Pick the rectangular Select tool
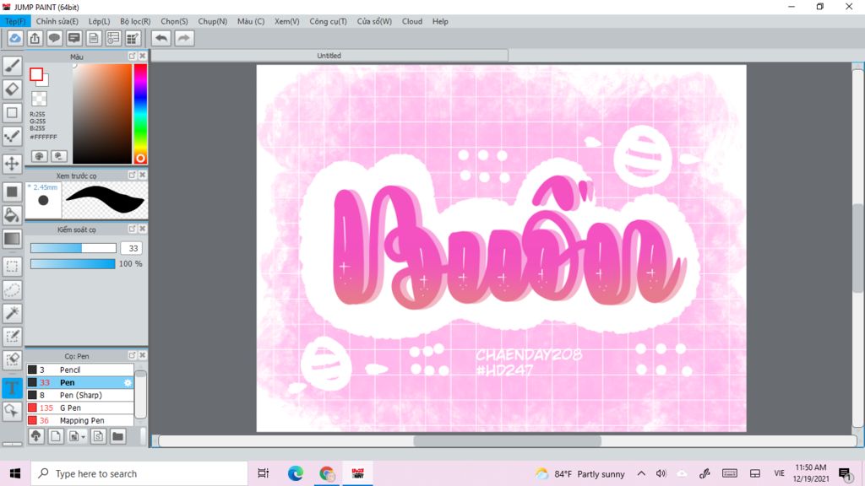Image resolution: width=865 pixels, height=486 pixels. (x=12, y=266)
